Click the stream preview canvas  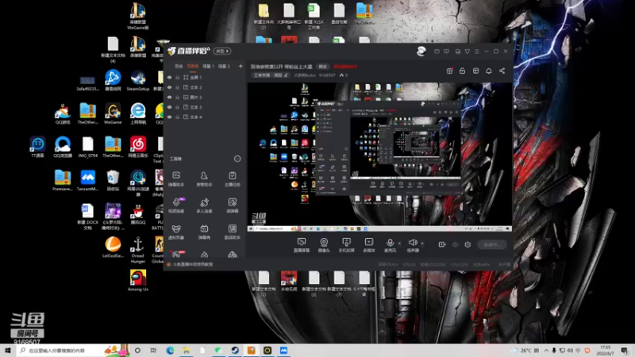pos(379,156)
